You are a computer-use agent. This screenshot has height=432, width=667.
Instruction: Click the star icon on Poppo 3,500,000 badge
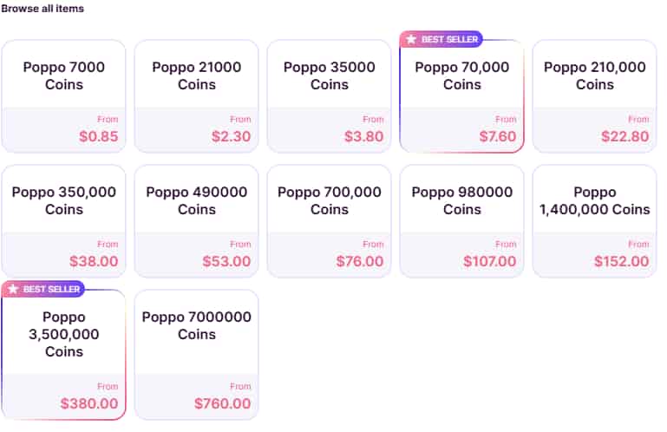click(x=13, y=289)
